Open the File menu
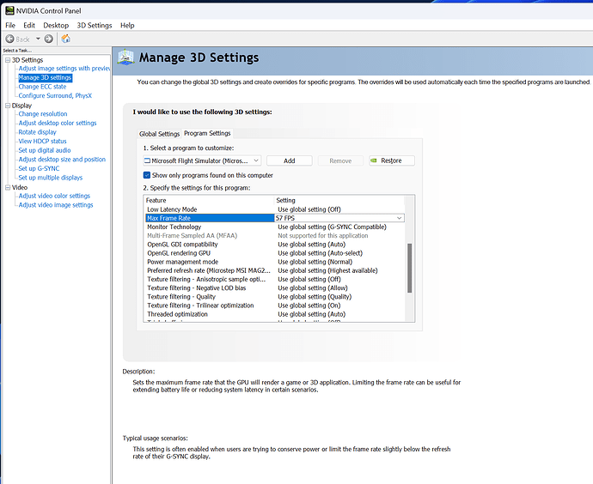Viewport: 593px width, 484px height. [x=10, y=25]
